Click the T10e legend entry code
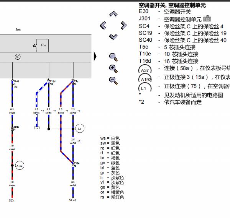The height and width of the screenshot is (218, 230). (145, 54)
